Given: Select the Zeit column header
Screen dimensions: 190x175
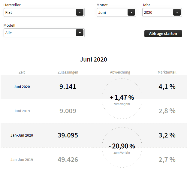Looking at the screenshot, I should click(x=22, y=72).
